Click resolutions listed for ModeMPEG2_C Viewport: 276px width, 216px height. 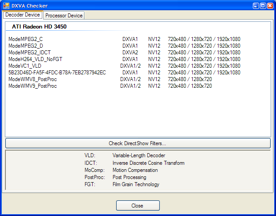point(204,39)
